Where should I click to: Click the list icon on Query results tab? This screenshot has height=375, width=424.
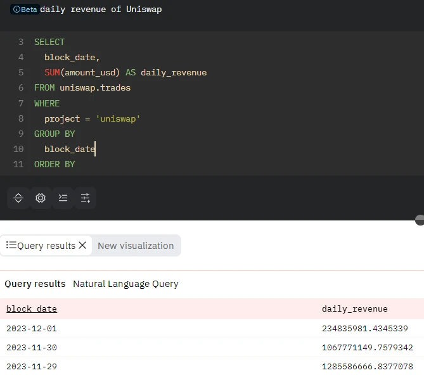pos(11,246)
